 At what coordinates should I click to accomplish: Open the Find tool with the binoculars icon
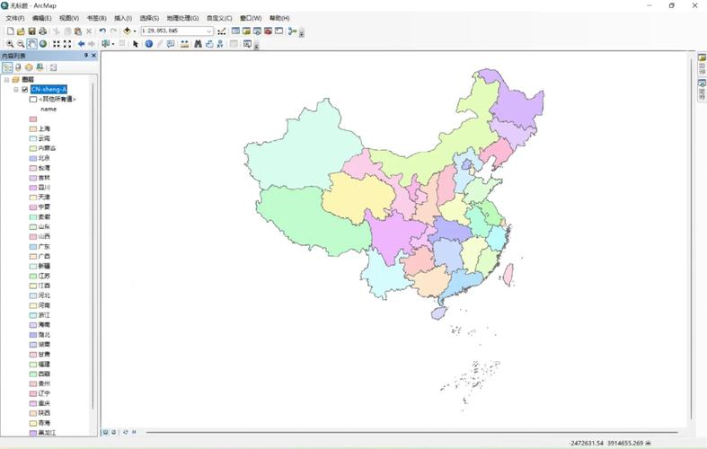tap(198, 44)
